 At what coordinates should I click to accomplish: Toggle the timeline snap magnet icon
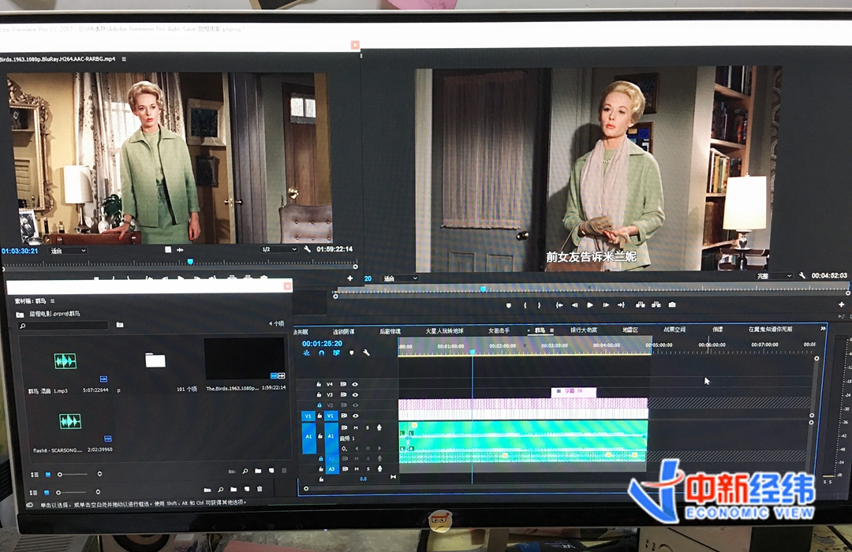pyautogui.click(x=321, y=353)
